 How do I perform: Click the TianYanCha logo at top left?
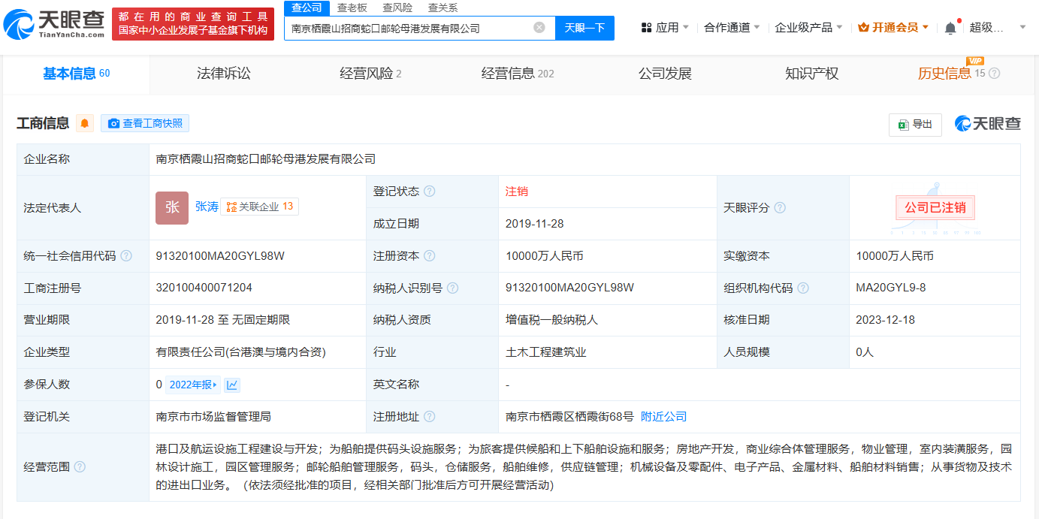coord(53,24)
